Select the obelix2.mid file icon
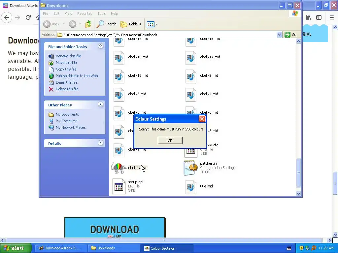This screenshot has width=338, height=253. click(x=191, y=76)
